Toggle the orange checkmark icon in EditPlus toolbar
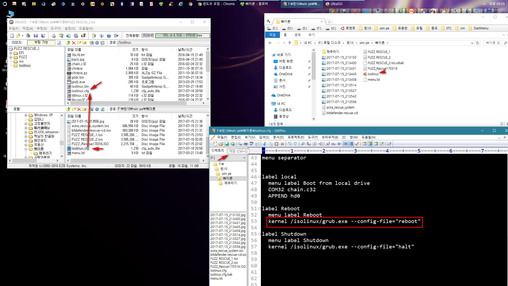The height and width of the screenshot is (286, 508). (x=357, y=144)
